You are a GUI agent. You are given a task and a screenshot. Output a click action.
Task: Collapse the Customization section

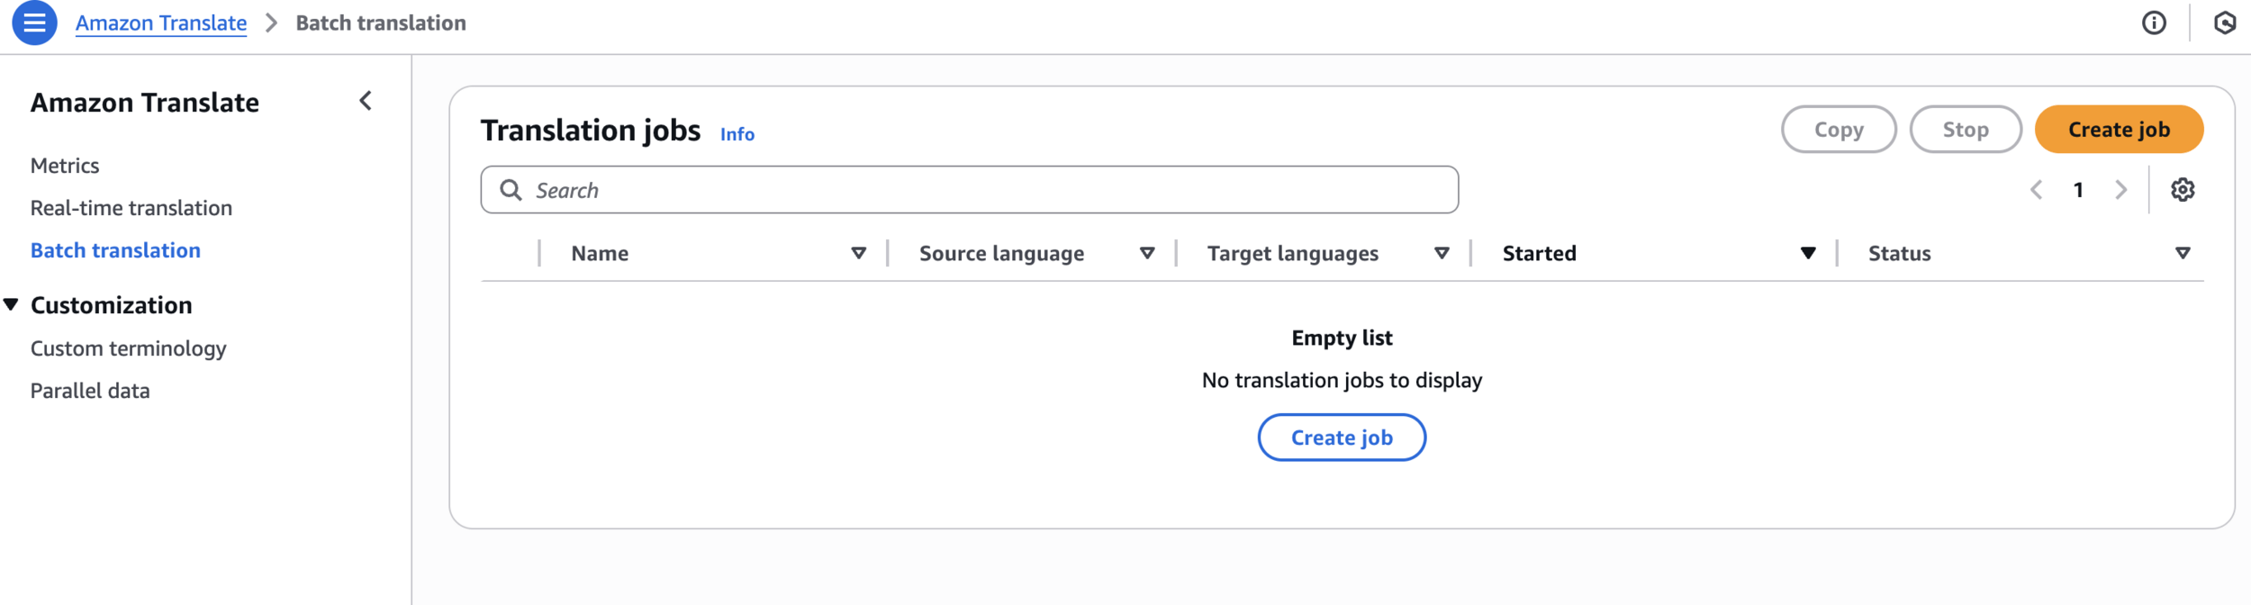(12, 305)
